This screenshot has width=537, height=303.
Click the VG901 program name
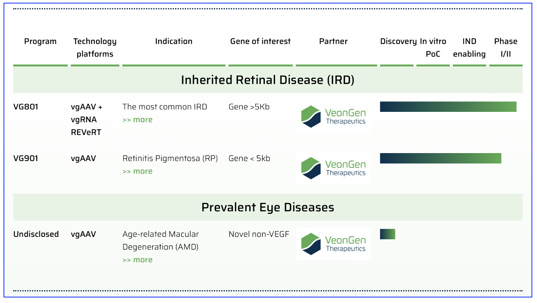[26, 159]
